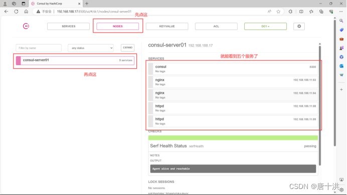
Task: Click the Agent alive and reachable output
Action: point(233,168)
